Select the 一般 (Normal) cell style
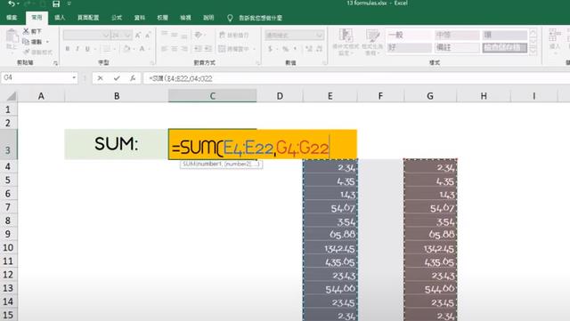 coord(409,35)
